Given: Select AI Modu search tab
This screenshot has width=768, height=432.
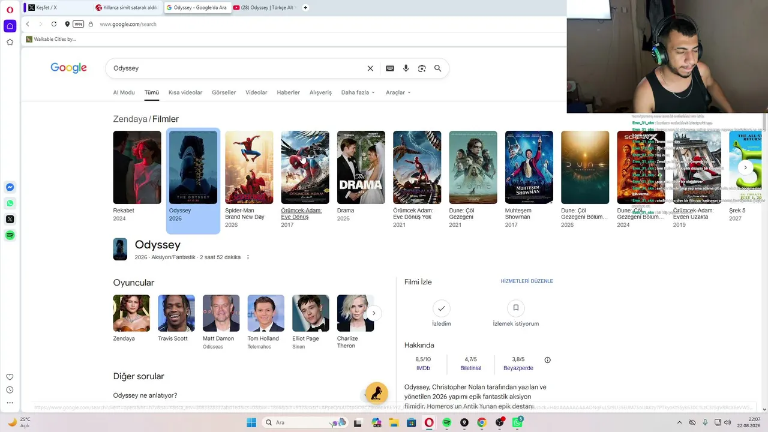Looking at the screenshot, I should click(x=124, y=92).
